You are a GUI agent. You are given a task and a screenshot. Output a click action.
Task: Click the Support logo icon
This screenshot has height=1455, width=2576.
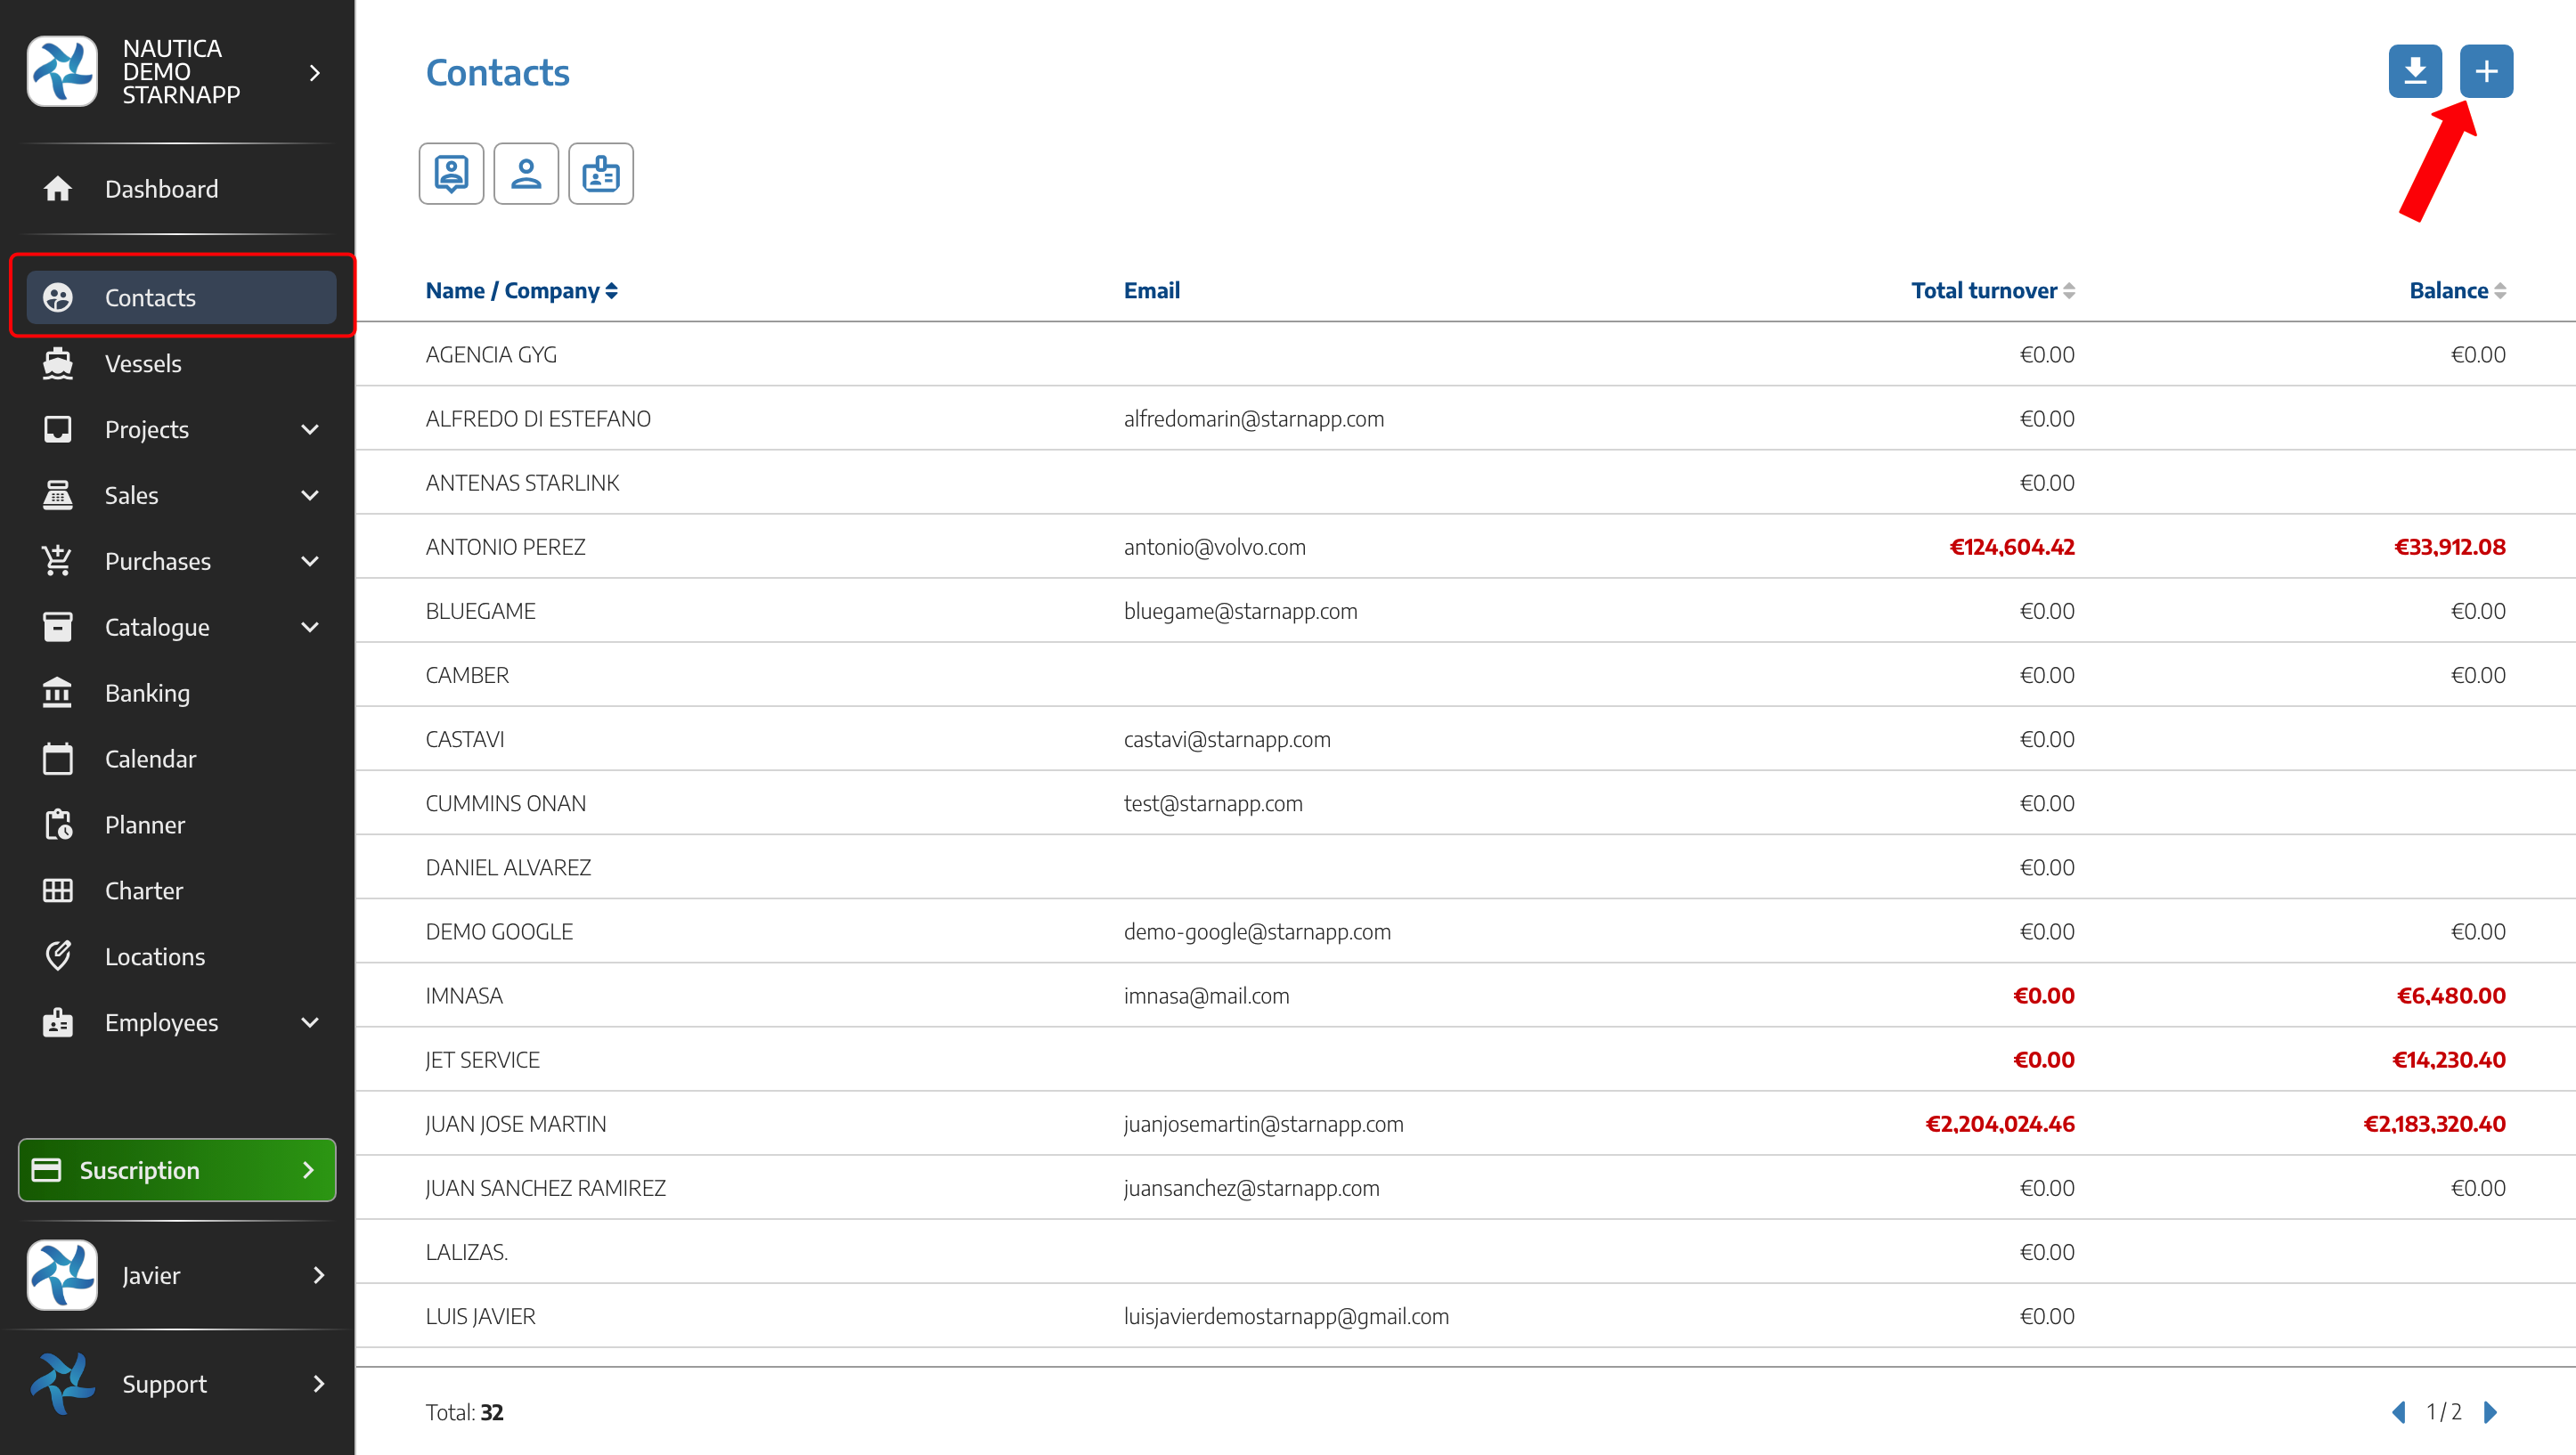62,1383
